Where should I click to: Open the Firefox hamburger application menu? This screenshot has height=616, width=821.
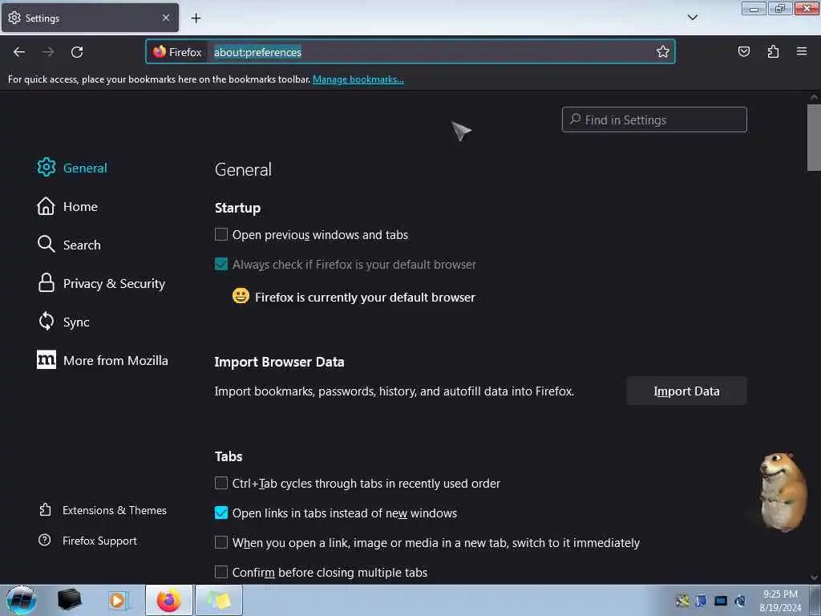point(801,51)
